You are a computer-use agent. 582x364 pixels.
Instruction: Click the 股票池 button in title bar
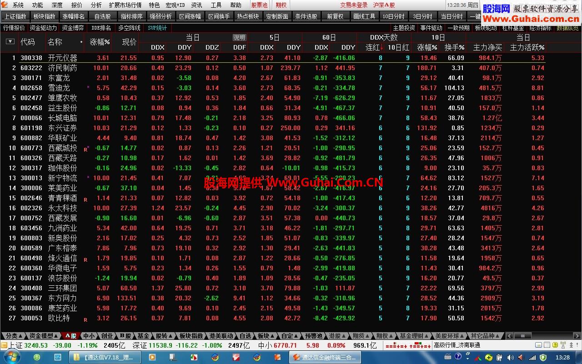pos(259,5)
